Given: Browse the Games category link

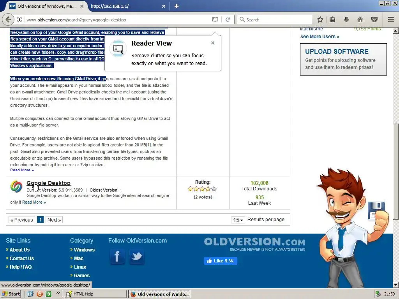Looking at the screenshot, I should click(x=82, y=275).
